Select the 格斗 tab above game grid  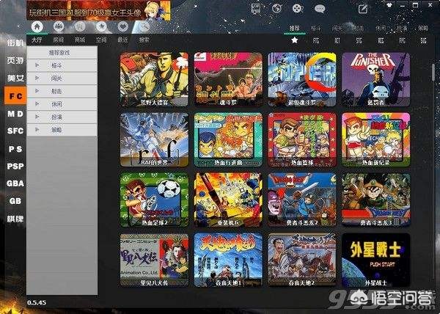316,28
